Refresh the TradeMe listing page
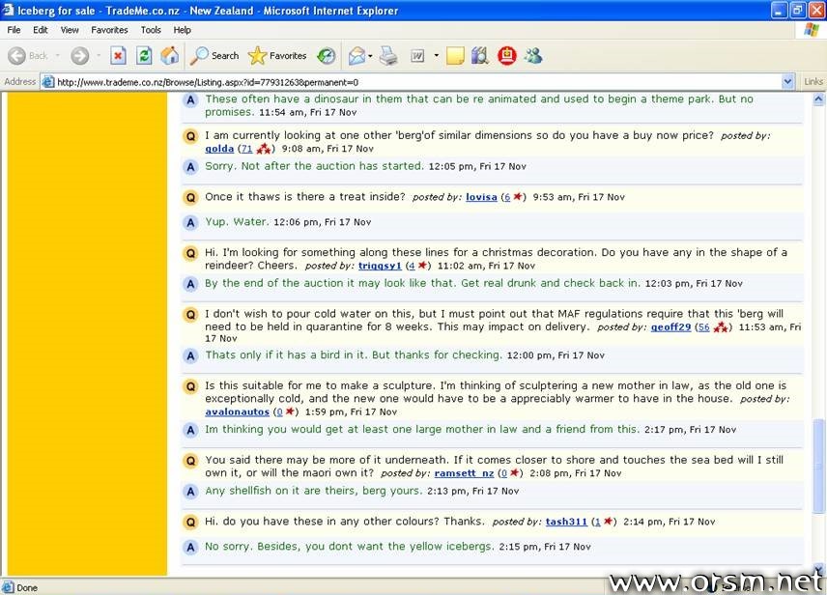This screenshot has height=595, width=827. coord(144,55)
